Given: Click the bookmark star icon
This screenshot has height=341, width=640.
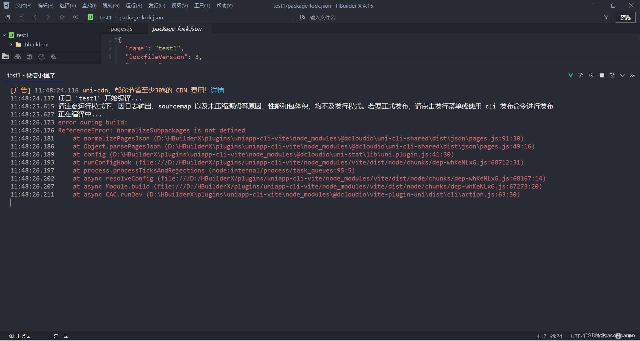Looking at the screenshot, I should (x=62, y=17).
